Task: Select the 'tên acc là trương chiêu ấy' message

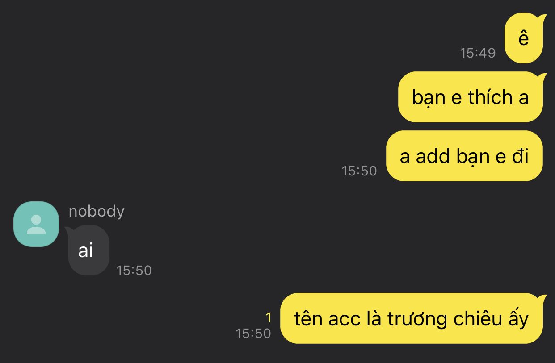Action: (412, 318)
